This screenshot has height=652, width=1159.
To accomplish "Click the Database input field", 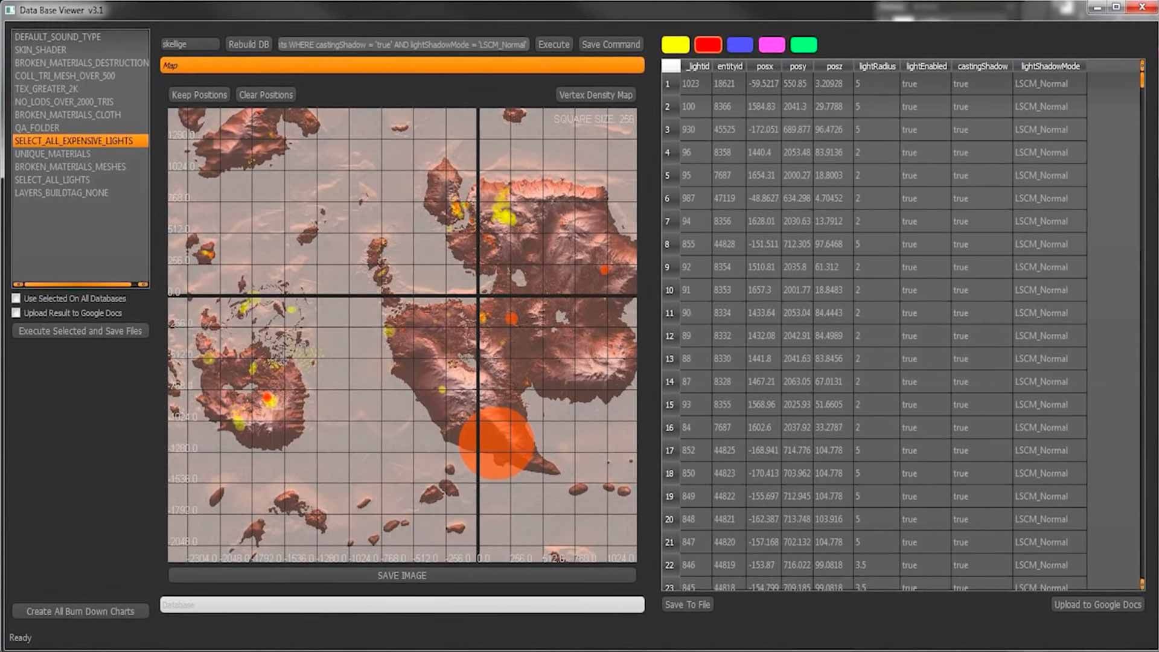I will 402,604.
